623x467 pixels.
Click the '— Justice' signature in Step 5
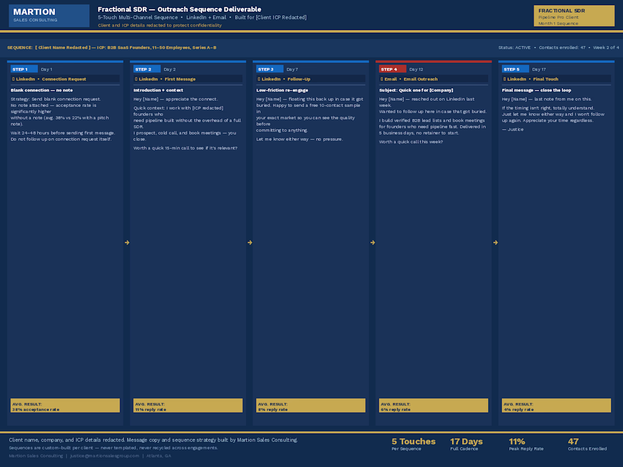(x=513, y=130)
